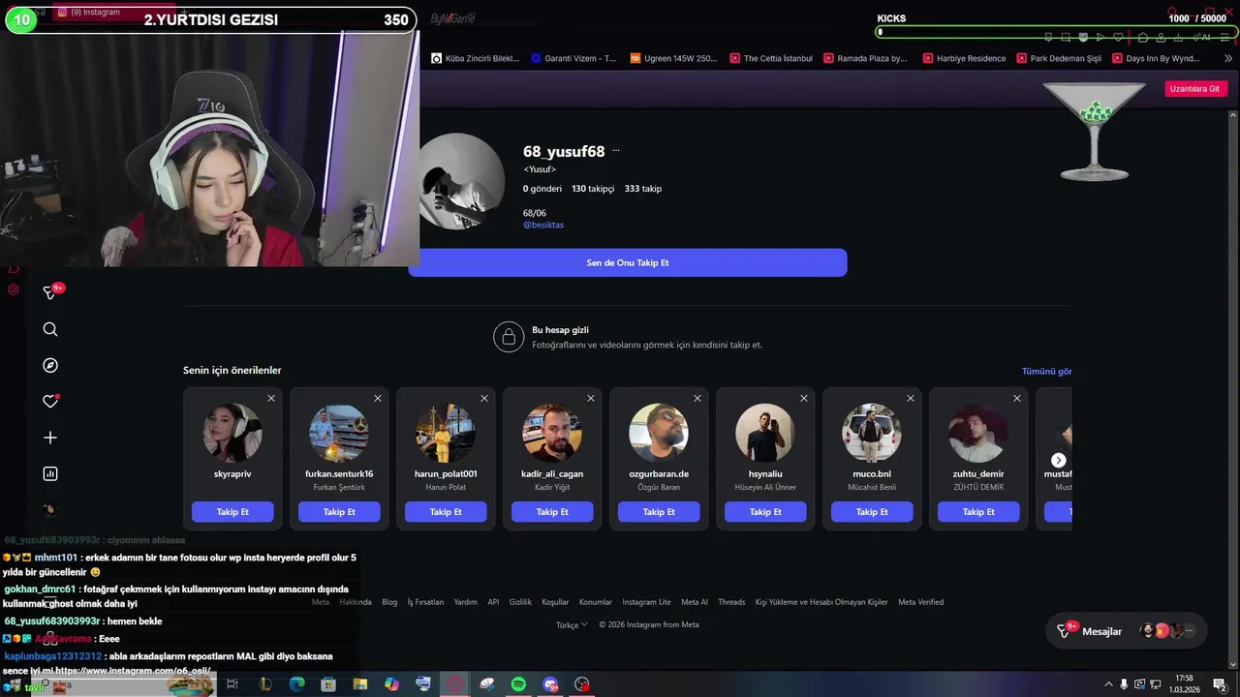Dismiss the kadir_ali_cagan suggestion card
The image size is (1240, 697).
point(591,398)
